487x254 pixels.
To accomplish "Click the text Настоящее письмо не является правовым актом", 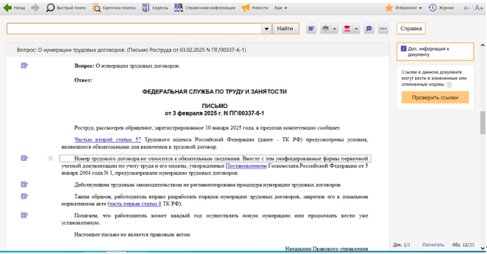I will point(133,234).
